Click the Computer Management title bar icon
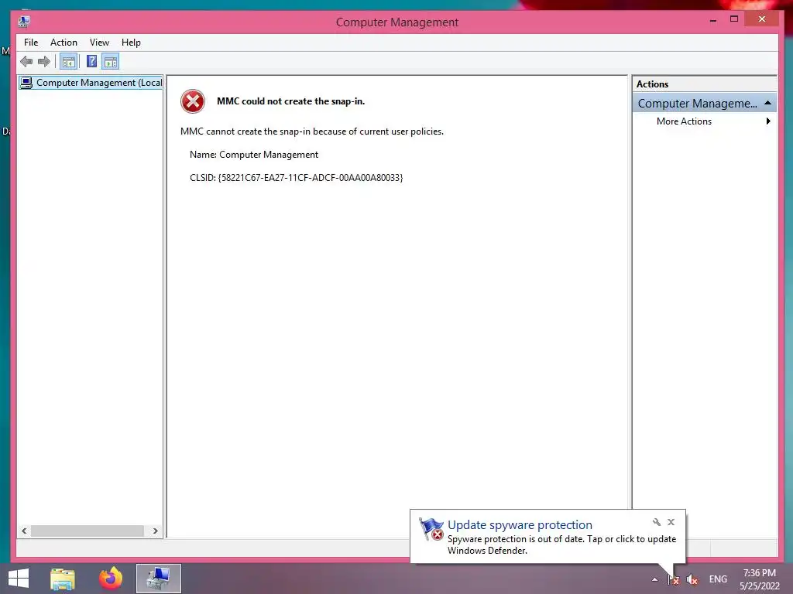This screenshot has height=594, width=793. pos(24,22)
